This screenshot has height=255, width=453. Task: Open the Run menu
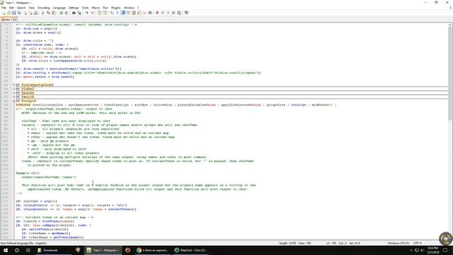[105, 8]
